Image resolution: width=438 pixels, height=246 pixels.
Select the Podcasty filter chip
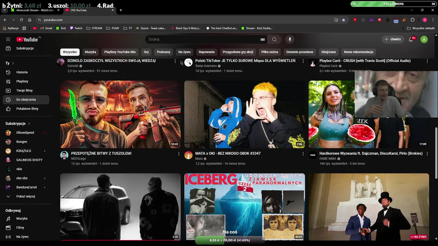pyautogui.click(x=164, y=52)
